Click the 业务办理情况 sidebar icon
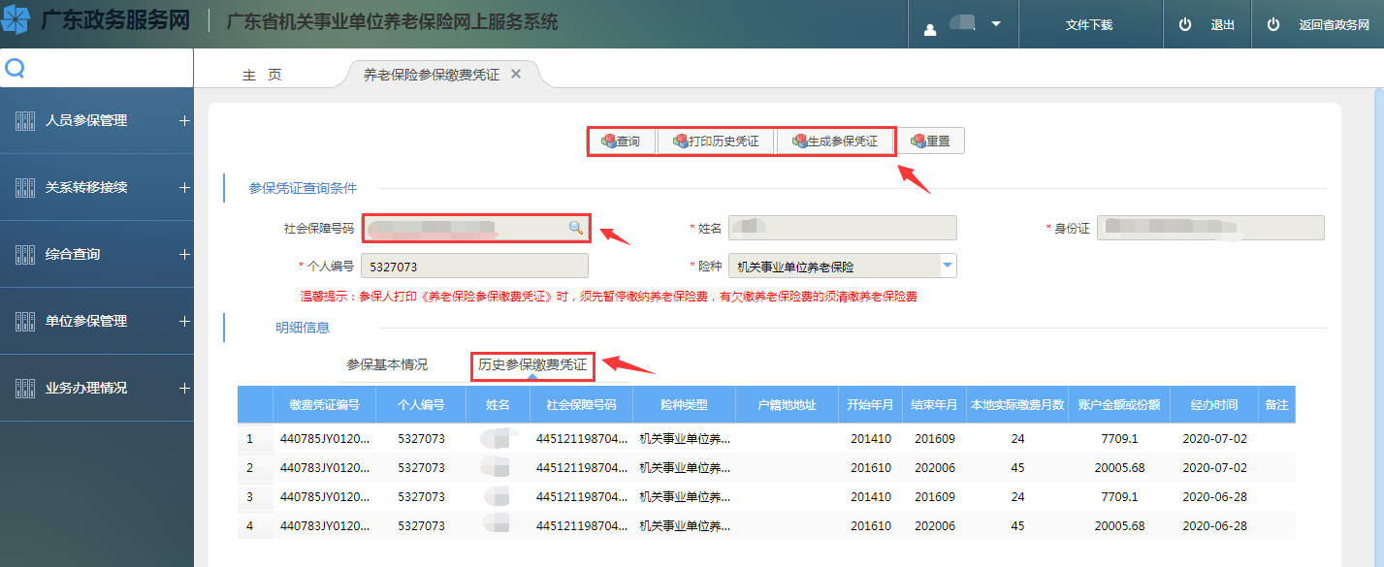The height and width of the screenshot is (567, 1384). point(25,389)
